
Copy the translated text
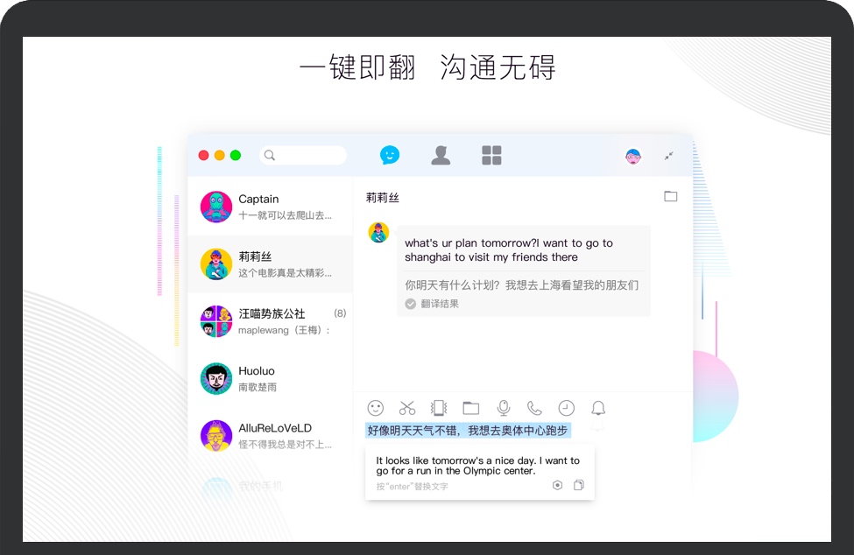pyautogui.click(x=578, y=485)
